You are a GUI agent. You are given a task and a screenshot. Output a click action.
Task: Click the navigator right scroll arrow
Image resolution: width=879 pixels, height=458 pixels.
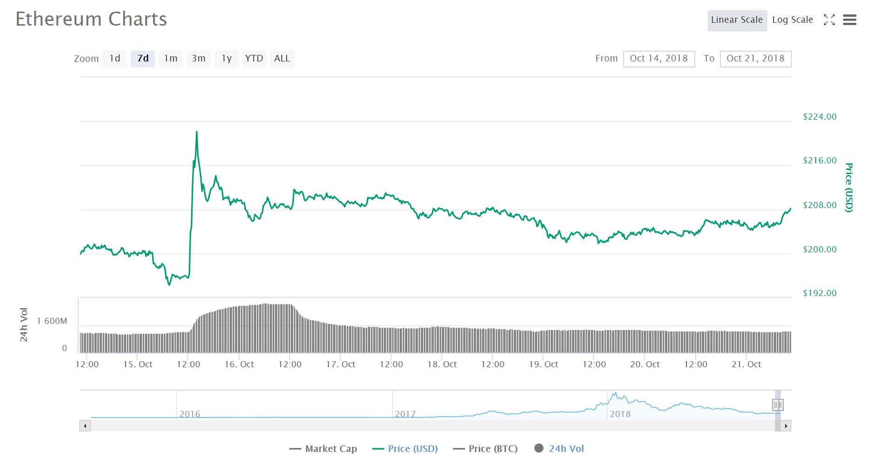[786, 426]
